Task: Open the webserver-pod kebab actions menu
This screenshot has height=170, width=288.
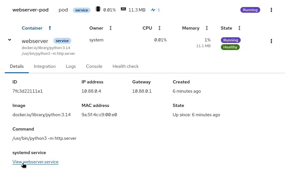Action: (271, 10)
